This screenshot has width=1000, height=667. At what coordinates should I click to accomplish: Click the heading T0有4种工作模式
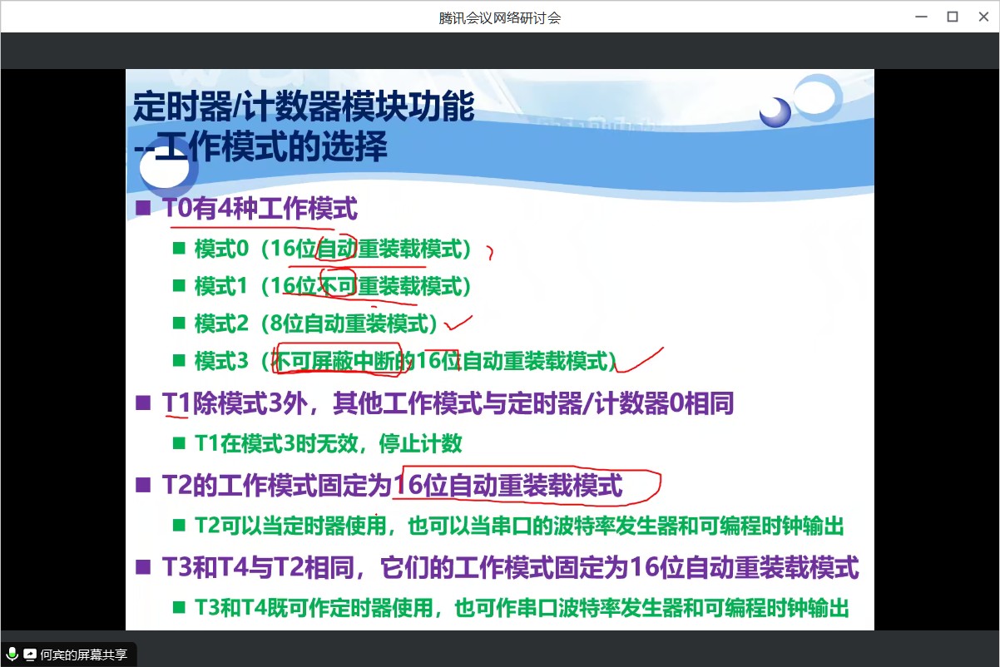tap(260, 208)
